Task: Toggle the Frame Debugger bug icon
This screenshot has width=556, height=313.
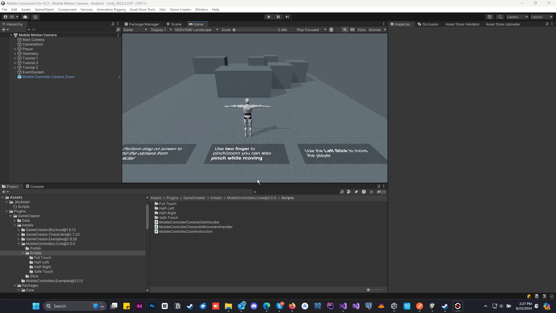Action: click(x=331, y=30)
